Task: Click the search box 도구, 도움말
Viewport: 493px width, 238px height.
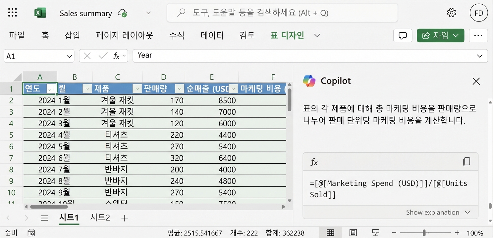Action: click(x=282, y=13)
